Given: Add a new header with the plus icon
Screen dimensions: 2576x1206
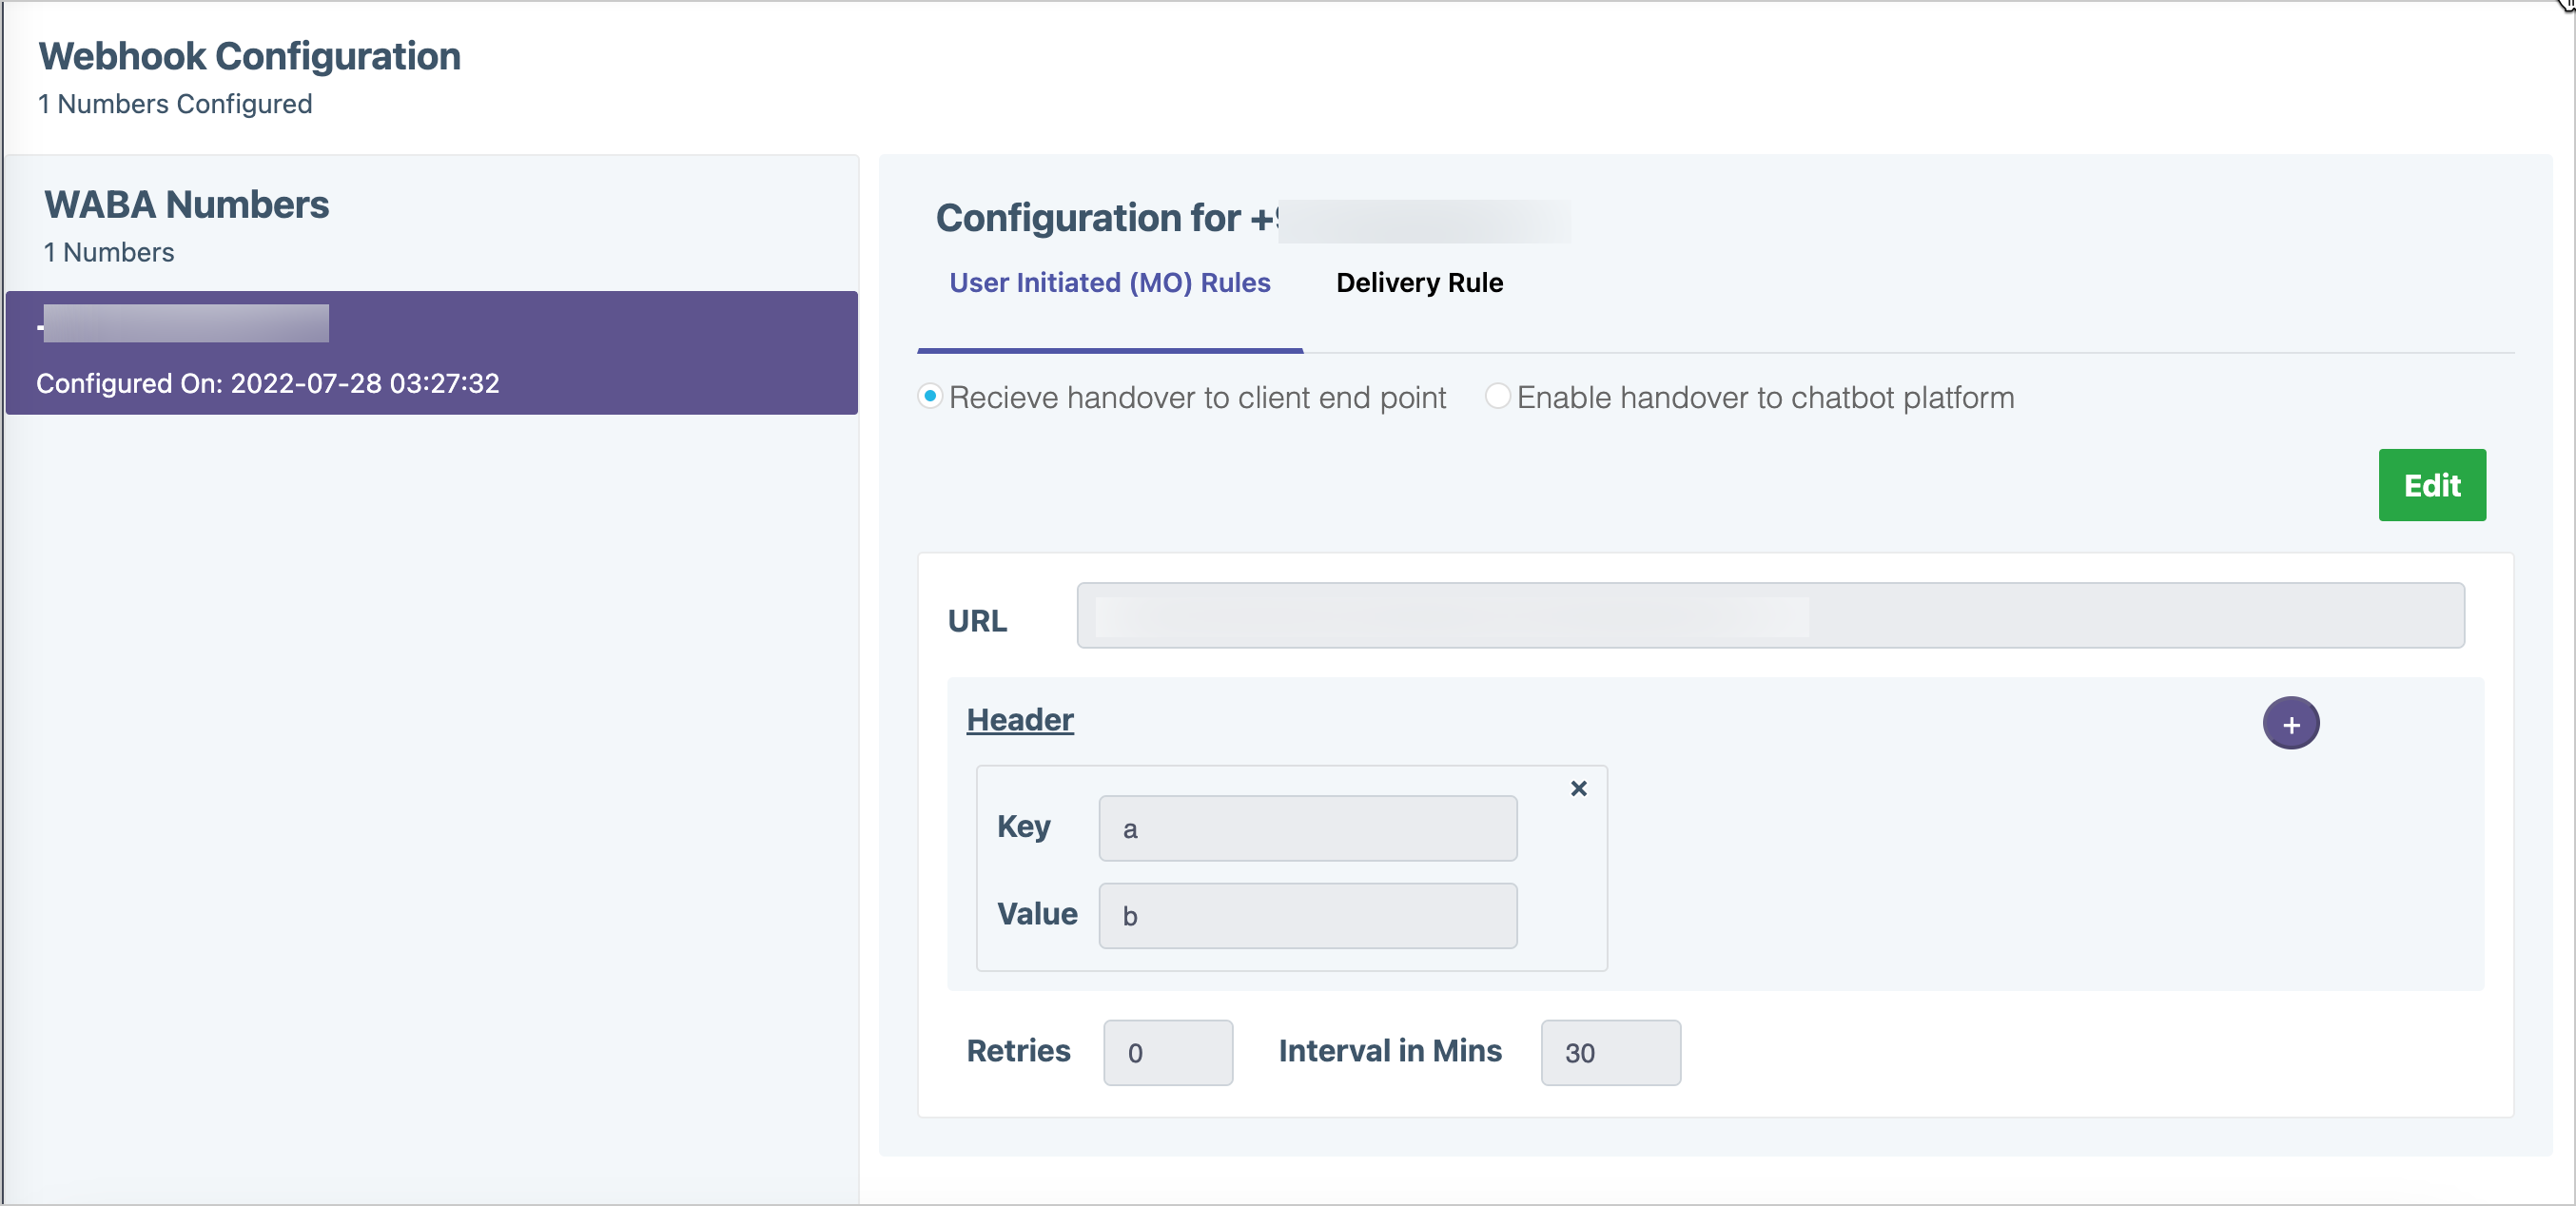Looking at the screenshot, I should pyautogui.click(x=2292, y=722).
